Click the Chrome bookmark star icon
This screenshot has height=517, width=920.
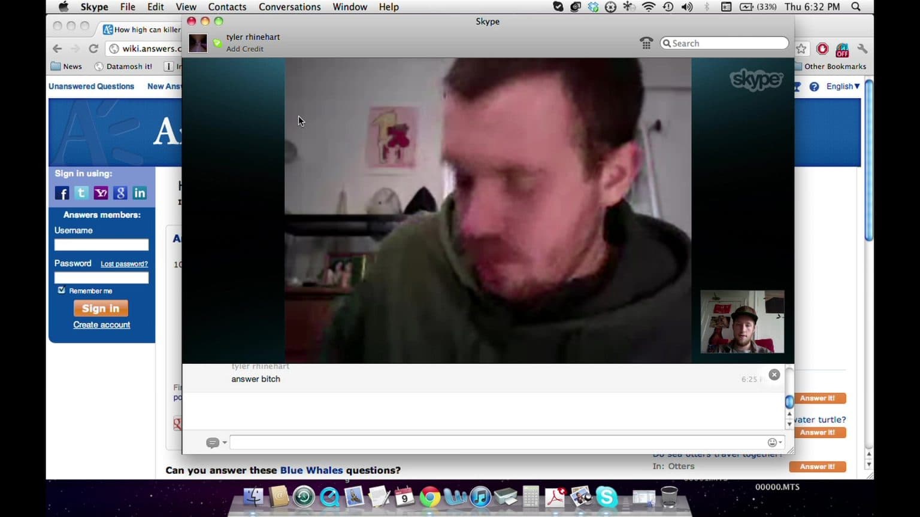coord(801,49)
